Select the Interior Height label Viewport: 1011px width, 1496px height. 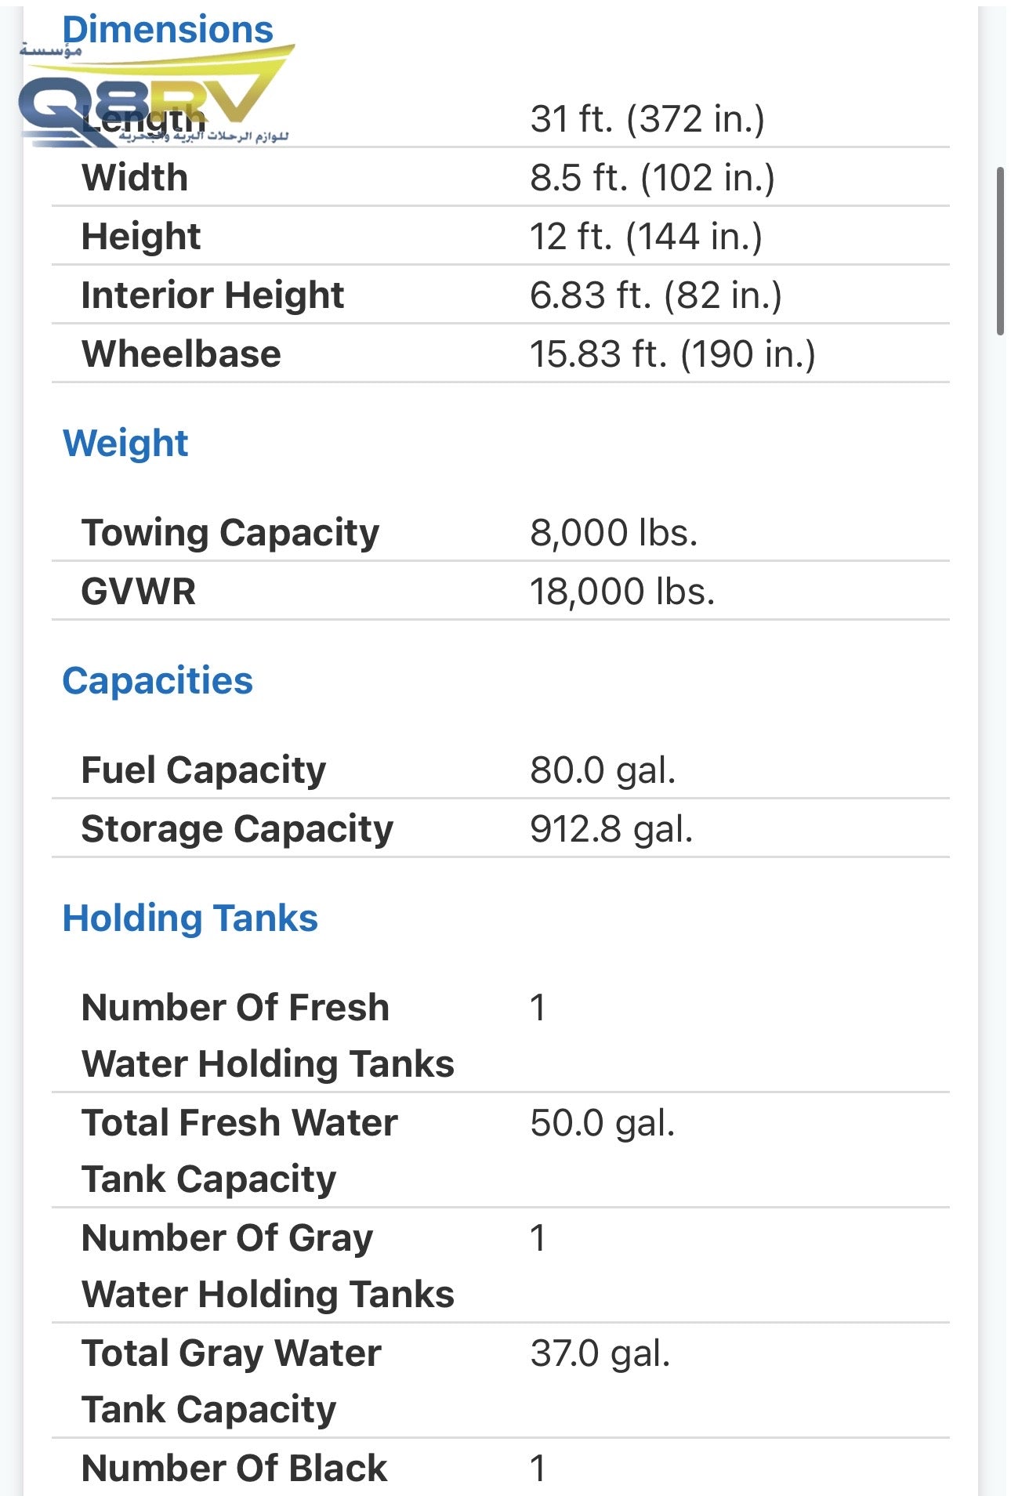212,295
